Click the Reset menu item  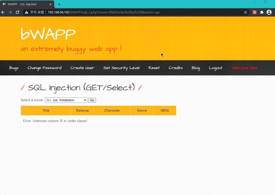154,68
